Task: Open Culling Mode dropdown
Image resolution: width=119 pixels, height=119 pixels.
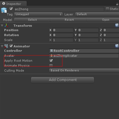Action: coord(84,71)
